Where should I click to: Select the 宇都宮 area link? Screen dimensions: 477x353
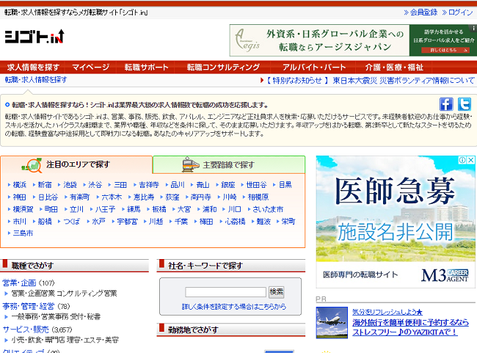click(x=127, y=222)
